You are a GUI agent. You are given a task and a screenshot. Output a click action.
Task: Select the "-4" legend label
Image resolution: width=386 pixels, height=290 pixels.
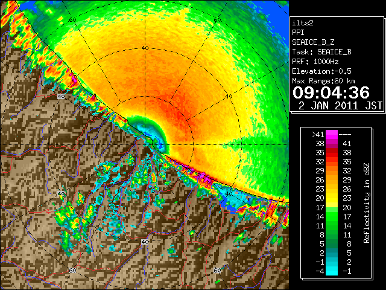click(320, 271)
